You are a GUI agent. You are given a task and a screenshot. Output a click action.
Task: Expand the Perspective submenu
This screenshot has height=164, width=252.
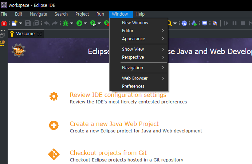pos(139,57)
